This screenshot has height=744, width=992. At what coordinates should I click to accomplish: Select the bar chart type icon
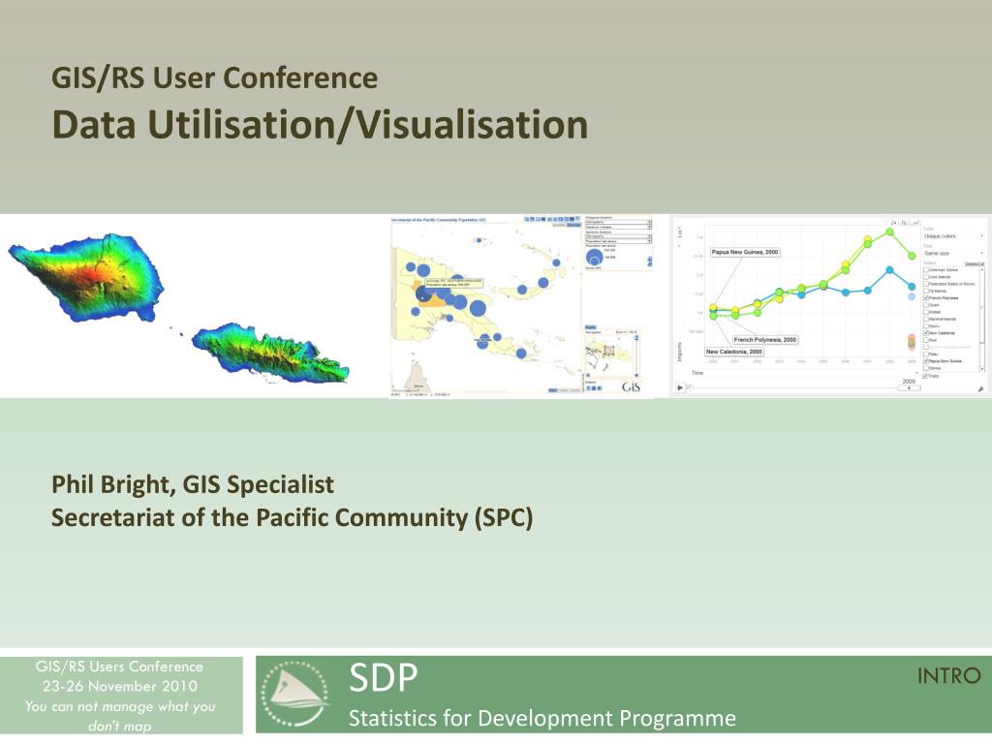pos(905,223)
